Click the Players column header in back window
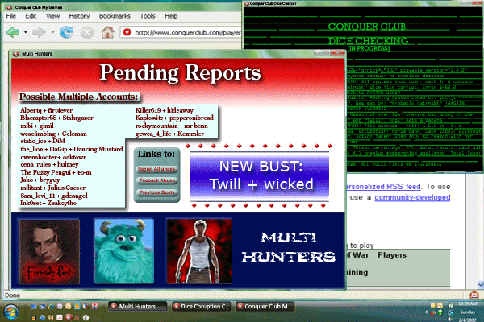This screenshot has width=484, height=322. pos(392,255)
